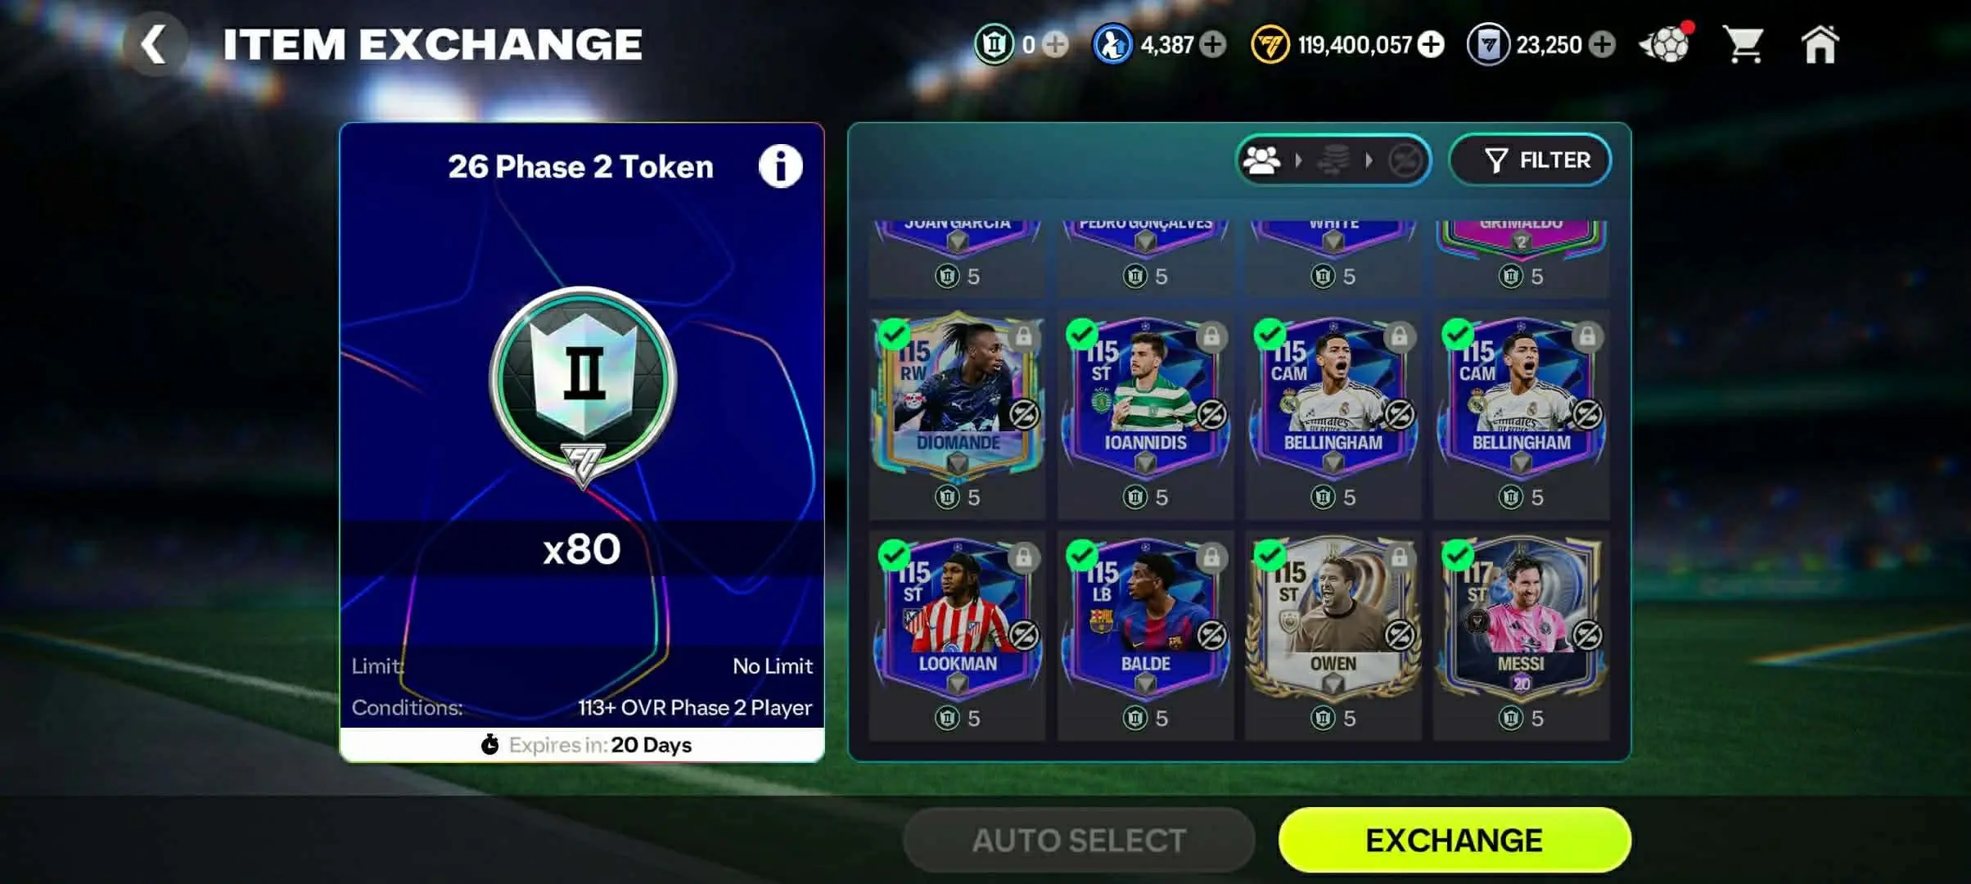Screen dimensions: 1971x884
Task: Uncheck the Ioannidis player card
Action: 1082,334
